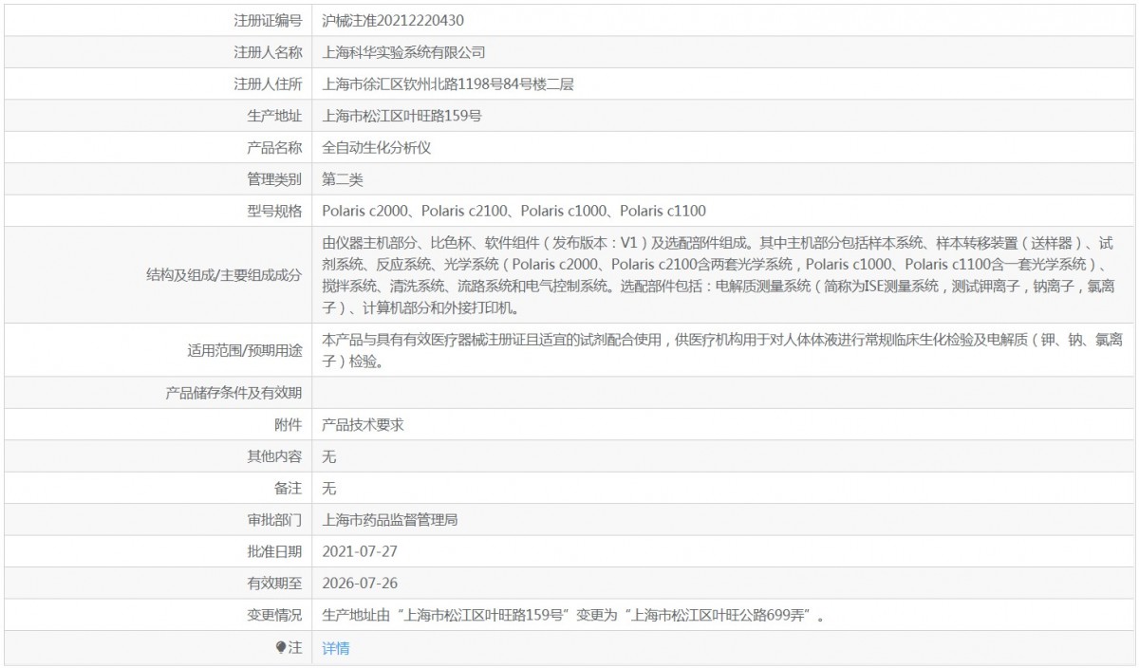Click the 生产地址 label

point(274,115)
